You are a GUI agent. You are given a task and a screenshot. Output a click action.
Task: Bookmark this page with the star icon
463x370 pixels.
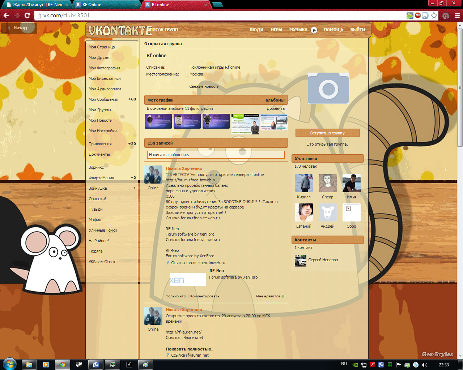tap(434, 15)
